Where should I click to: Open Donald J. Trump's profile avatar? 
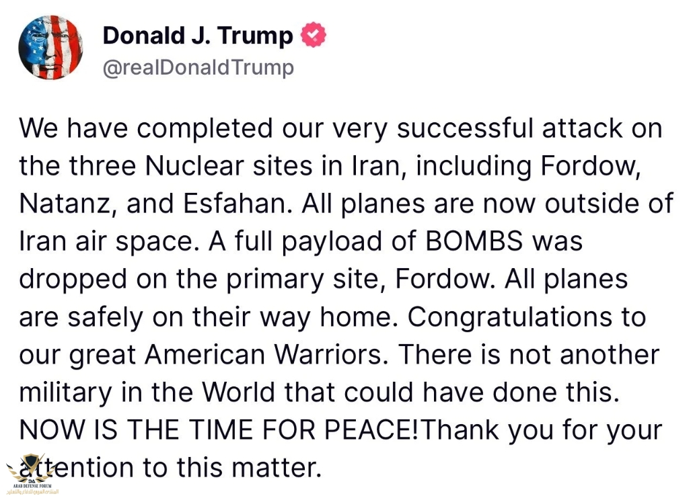tap(50, 47)
